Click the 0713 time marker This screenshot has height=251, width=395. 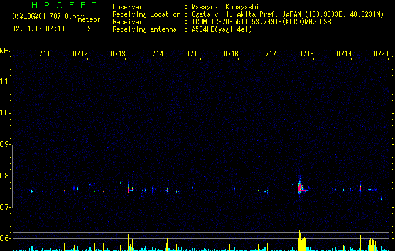(x=118, y=54)
